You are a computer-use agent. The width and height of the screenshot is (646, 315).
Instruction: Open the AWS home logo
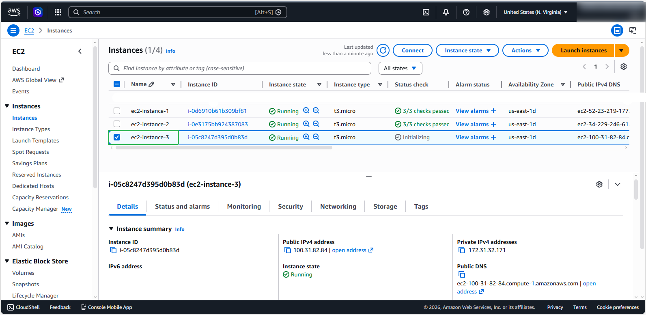[14, 12]
